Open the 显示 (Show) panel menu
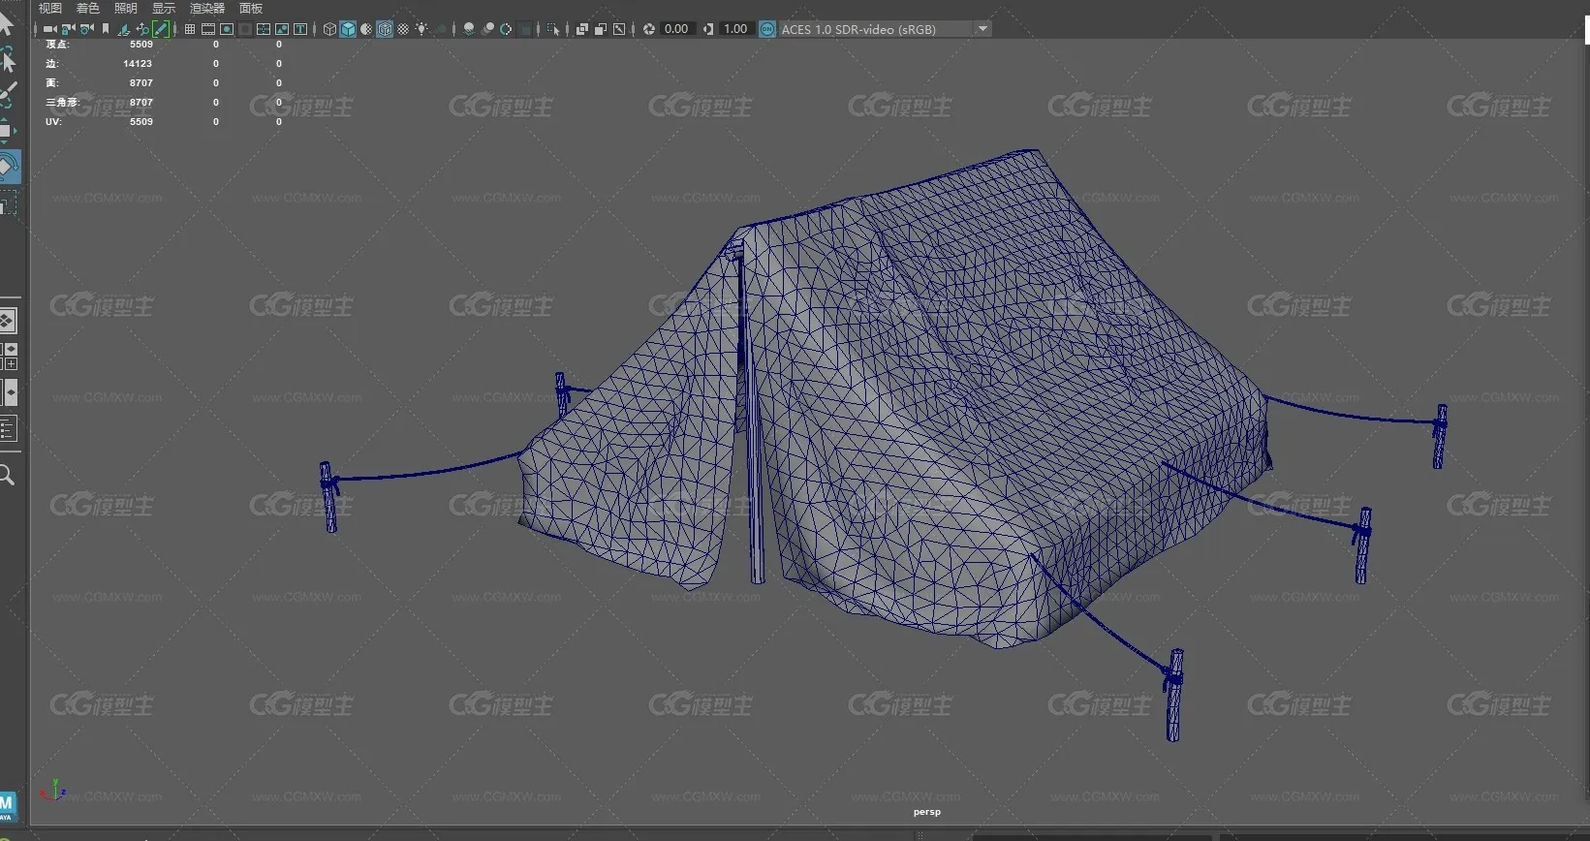 [x=164, y=8]
